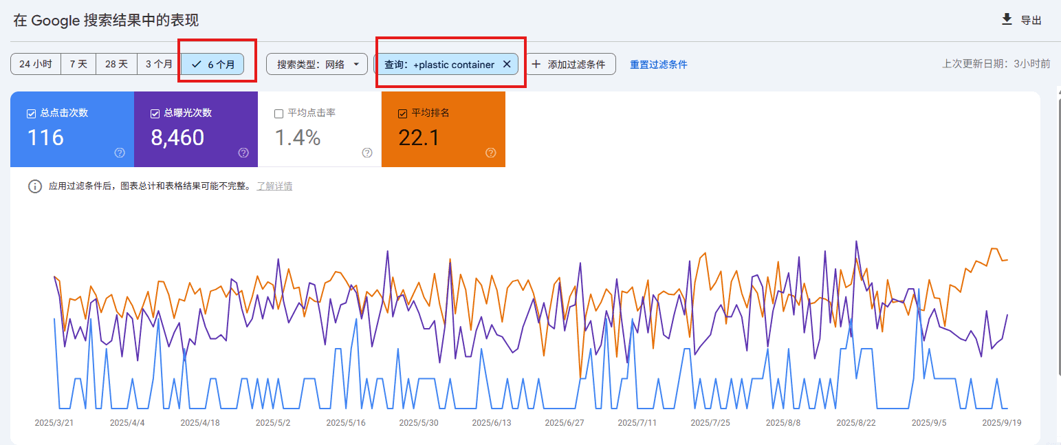Click the question mark on 总曝光次数 card

[x=243, y=153]
